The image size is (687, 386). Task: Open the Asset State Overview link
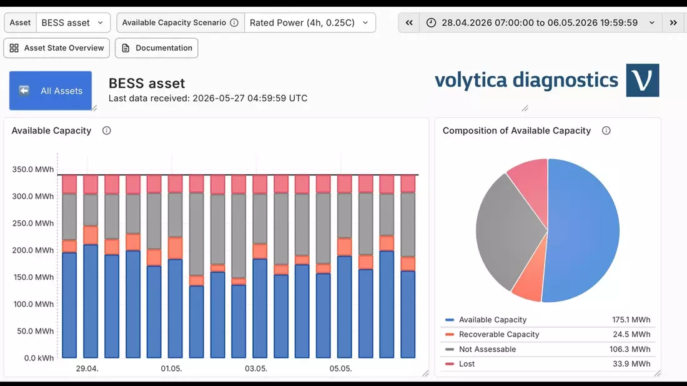[56, 47]
